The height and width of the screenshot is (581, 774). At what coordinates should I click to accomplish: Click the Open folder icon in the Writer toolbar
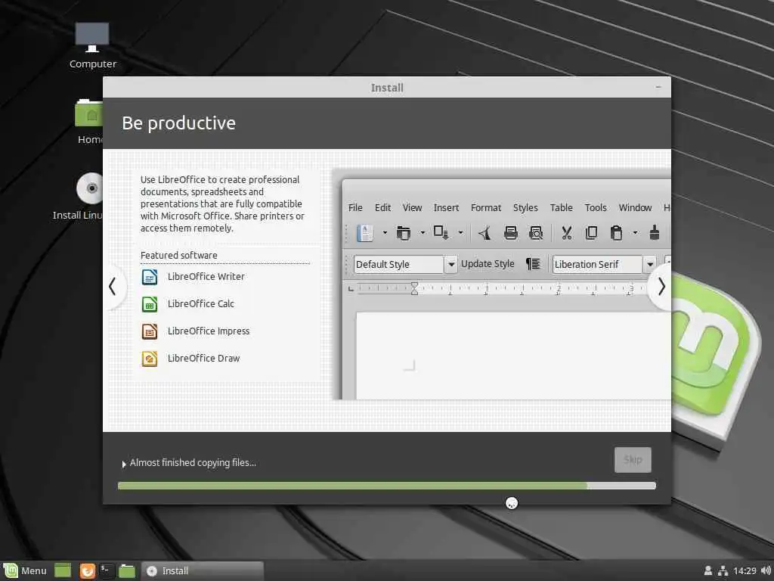pyautogui.click(x=404, y=233)
